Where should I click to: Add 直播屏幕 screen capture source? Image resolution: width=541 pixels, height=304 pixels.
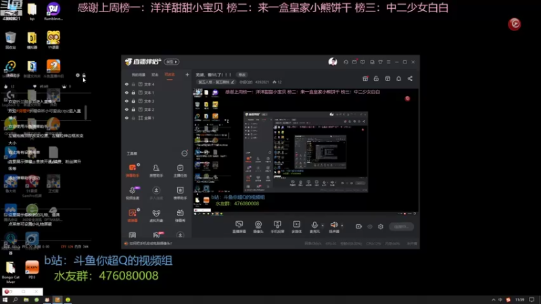coord(239,227)
